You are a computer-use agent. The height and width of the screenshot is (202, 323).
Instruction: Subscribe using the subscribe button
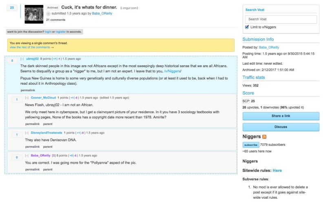point(251,145)
